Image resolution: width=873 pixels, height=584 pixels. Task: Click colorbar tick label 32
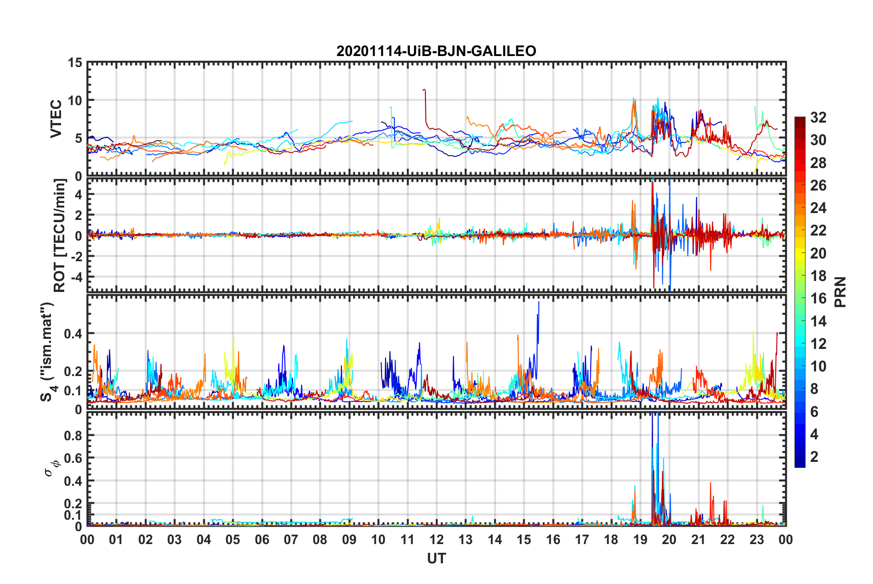pos(818,118)
